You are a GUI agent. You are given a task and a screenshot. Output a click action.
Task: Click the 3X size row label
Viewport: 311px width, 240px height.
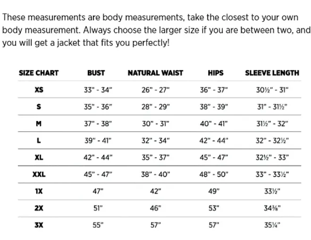[x=39, y=225]
